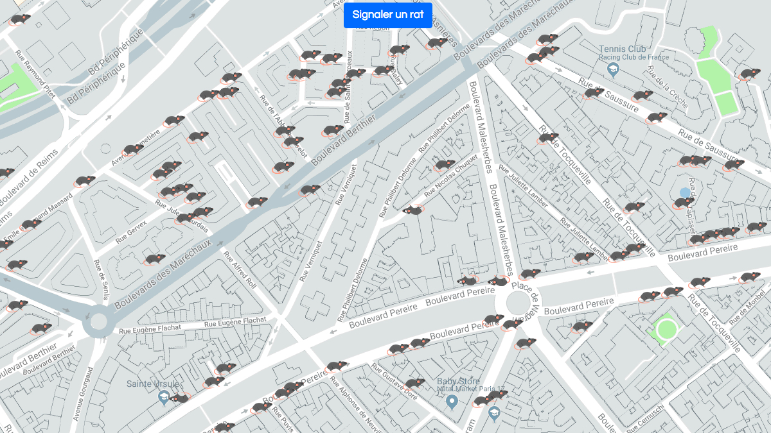This screenshot has width=771, height=433.
Task: Open the Tennis Club point-of-interest icon
Action: [x=612, y=70]
